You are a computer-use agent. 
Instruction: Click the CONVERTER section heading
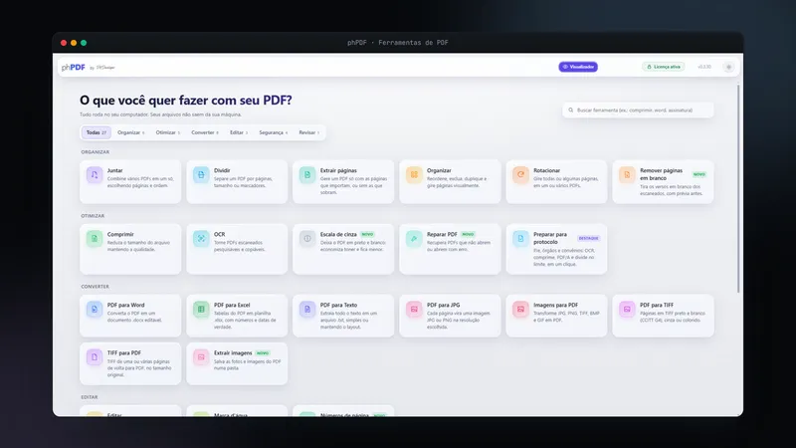95,287
